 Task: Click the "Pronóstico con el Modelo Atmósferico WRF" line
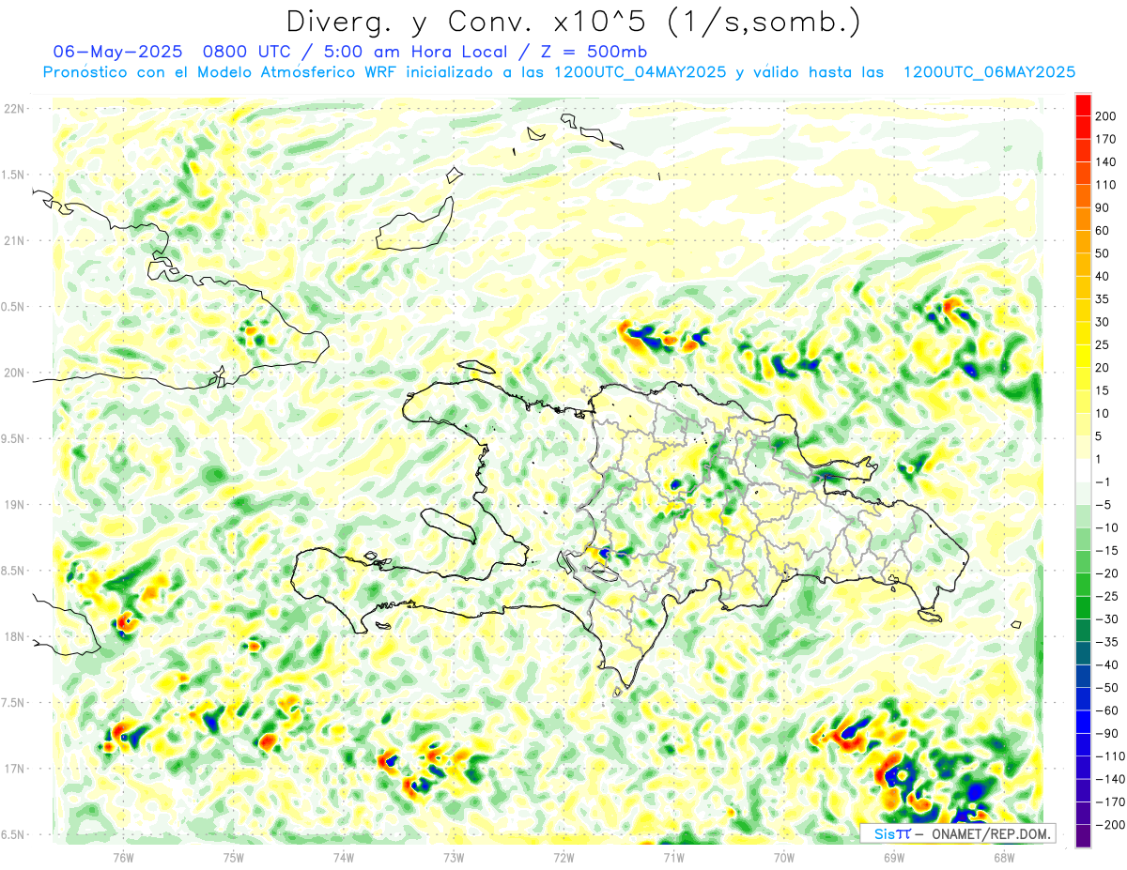221,72
